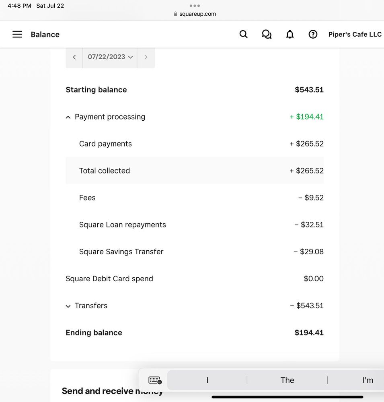Image resolution: width=384 pixels, height=402 pixels.
Task: Expand the Transfers section
Action: (68, 306)
